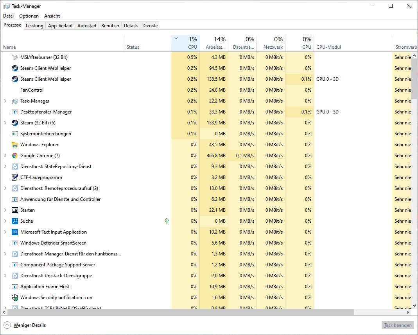The image size is (418, 335).
Task: Open the Optionen menu
Action: (x=29, y=16)
